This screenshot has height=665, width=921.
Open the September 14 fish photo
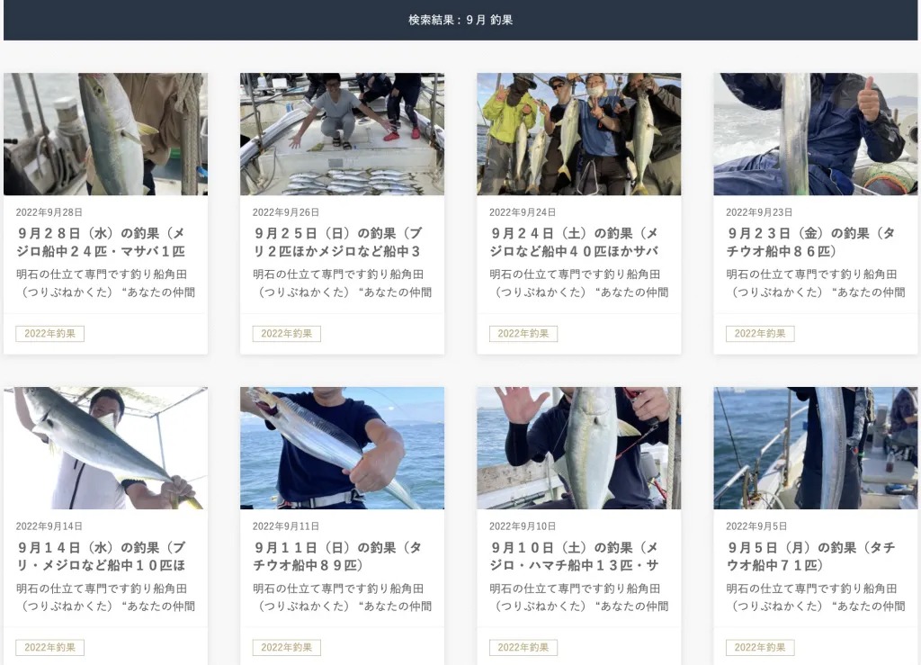click(106, 448)
